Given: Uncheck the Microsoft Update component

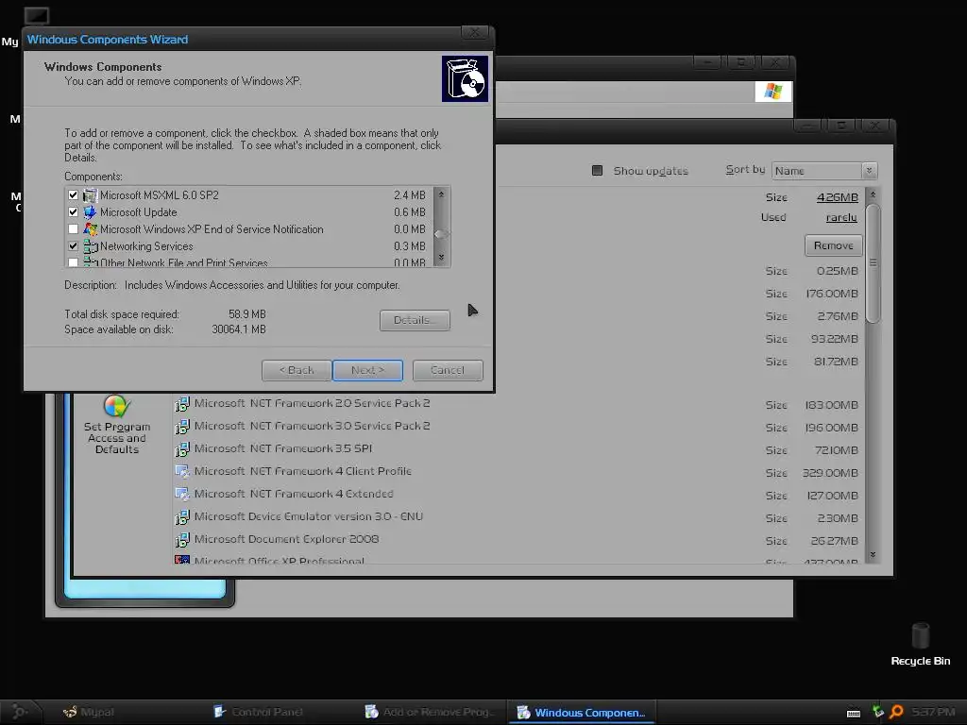Looking at the screenshot, I should (74, 212).
